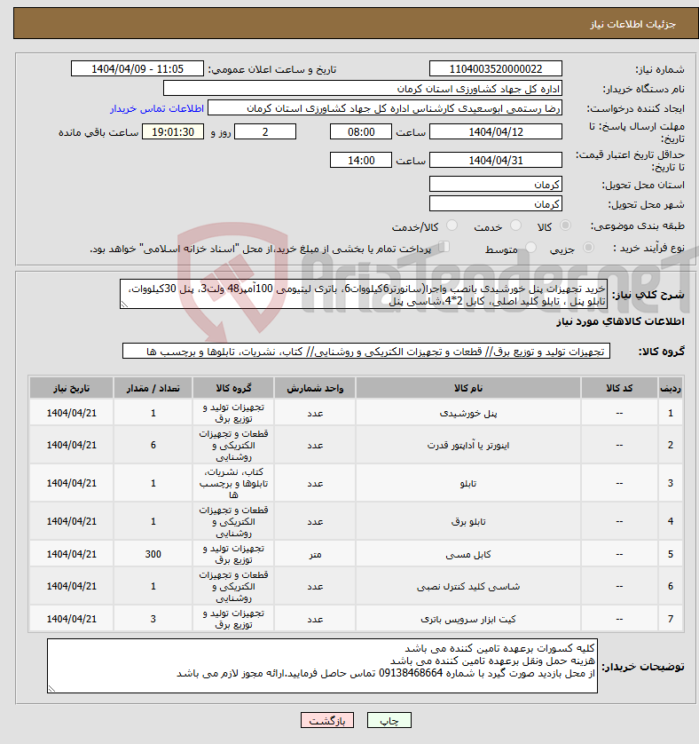Click the تعداد / مقدار column header
This screenshot has height=744, width=699.
point(153,388)
